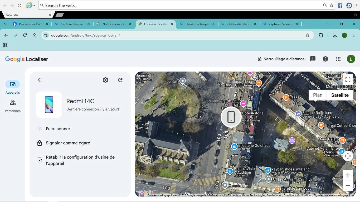Click Signaler une erreur cartographique link
Screen dimensions: 360x202
(334, 195)
